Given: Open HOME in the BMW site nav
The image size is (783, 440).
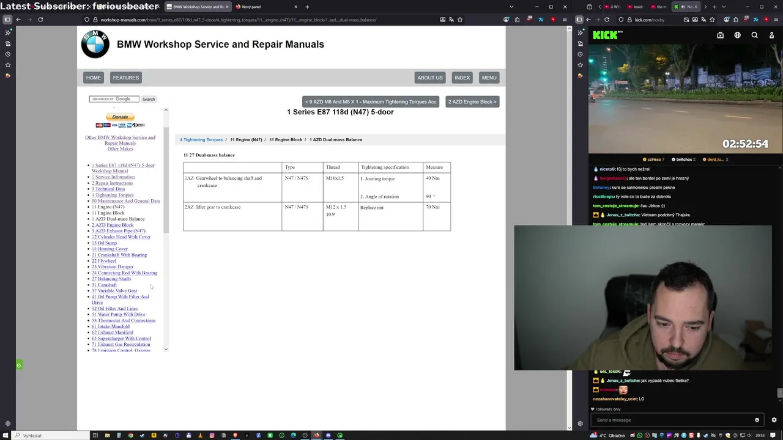Looking at the screenshot, I should coord(94,78).
